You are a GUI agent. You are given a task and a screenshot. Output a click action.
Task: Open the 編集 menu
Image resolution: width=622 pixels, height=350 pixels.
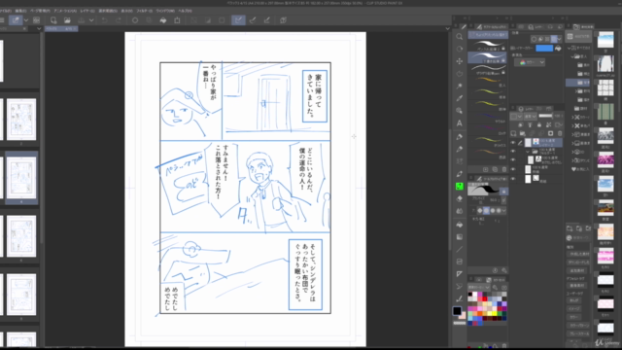tap(20, 11)
